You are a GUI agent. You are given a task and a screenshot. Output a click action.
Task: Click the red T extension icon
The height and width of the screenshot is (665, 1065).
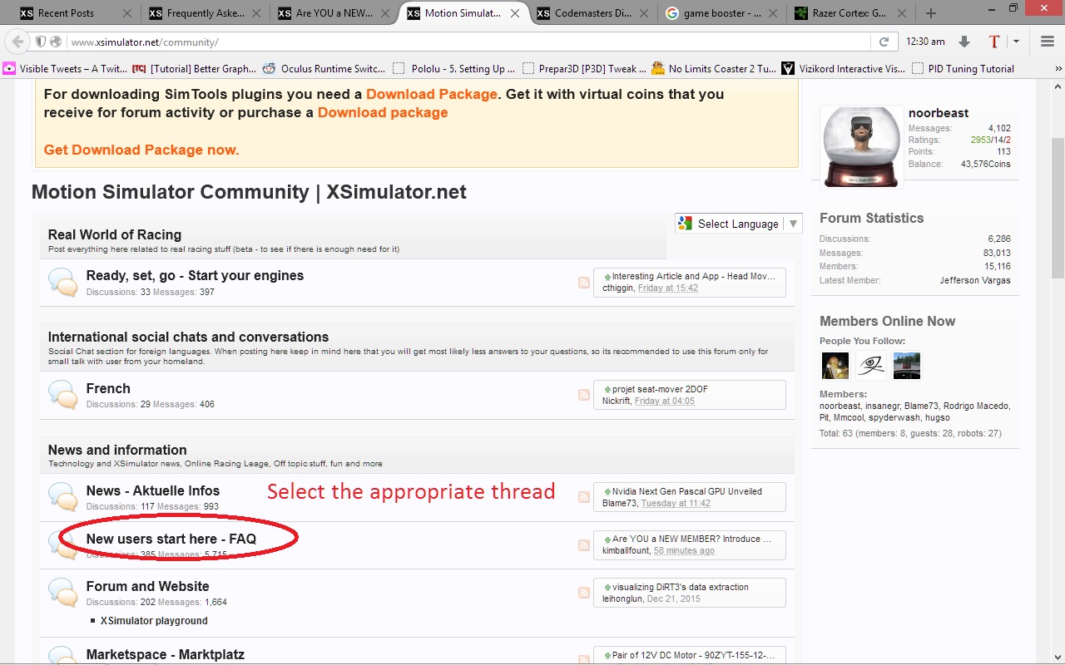(993, 42)
